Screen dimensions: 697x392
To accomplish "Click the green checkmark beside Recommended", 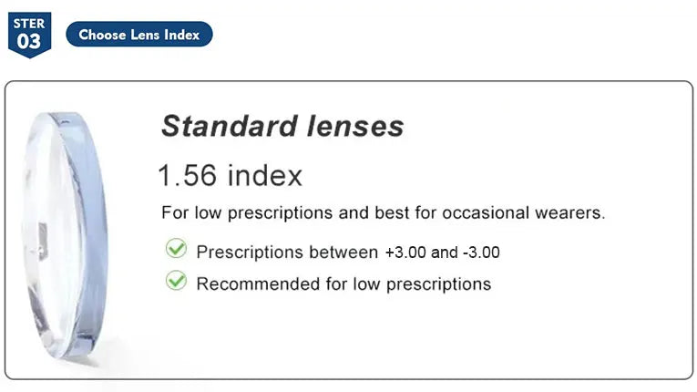I will [176, 281].
